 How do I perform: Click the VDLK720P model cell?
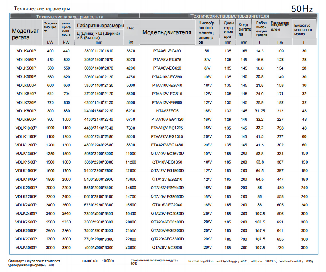[x=26, y=102]
